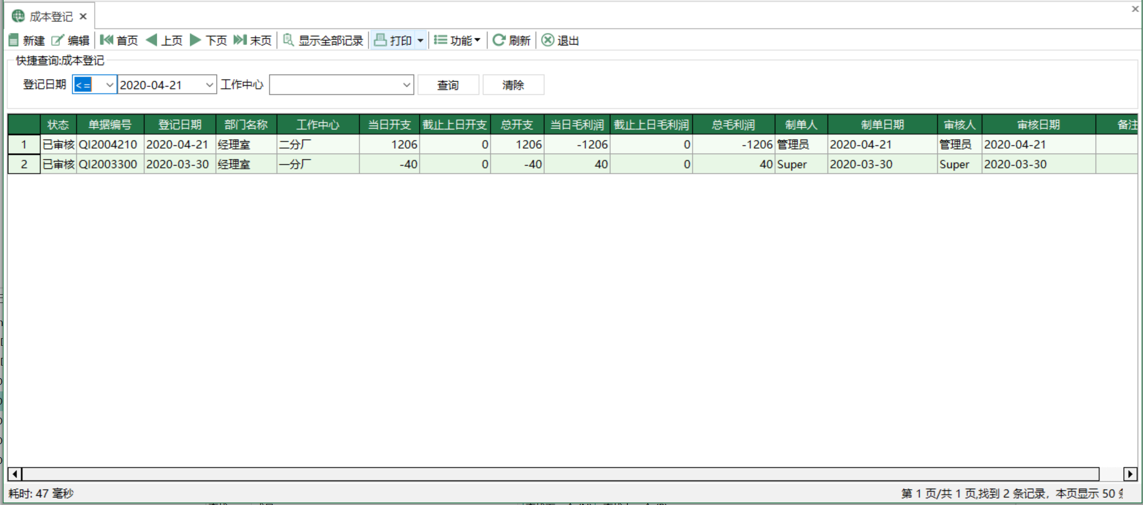Image resolution: width=1143 pixels, height=505 pixels.
Task: Select the 成本登记 tab
Action: pyautogui.click(x=50, y=16)
